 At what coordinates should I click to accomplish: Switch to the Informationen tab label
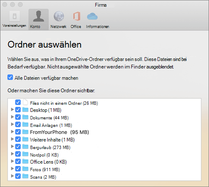pos(97,27)
